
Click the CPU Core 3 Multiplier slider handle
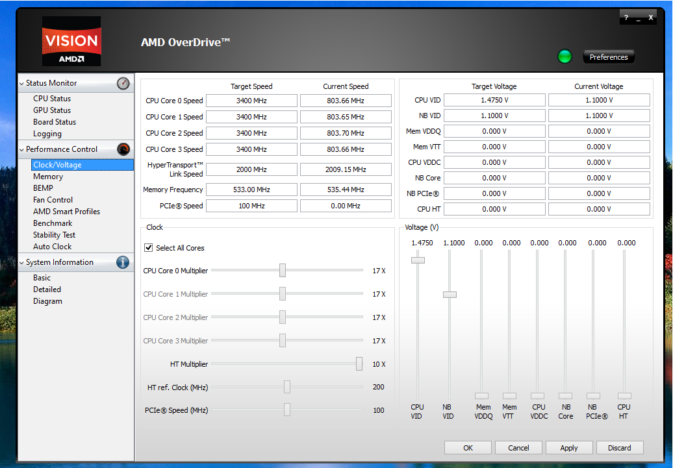click(x=283, y=341)
